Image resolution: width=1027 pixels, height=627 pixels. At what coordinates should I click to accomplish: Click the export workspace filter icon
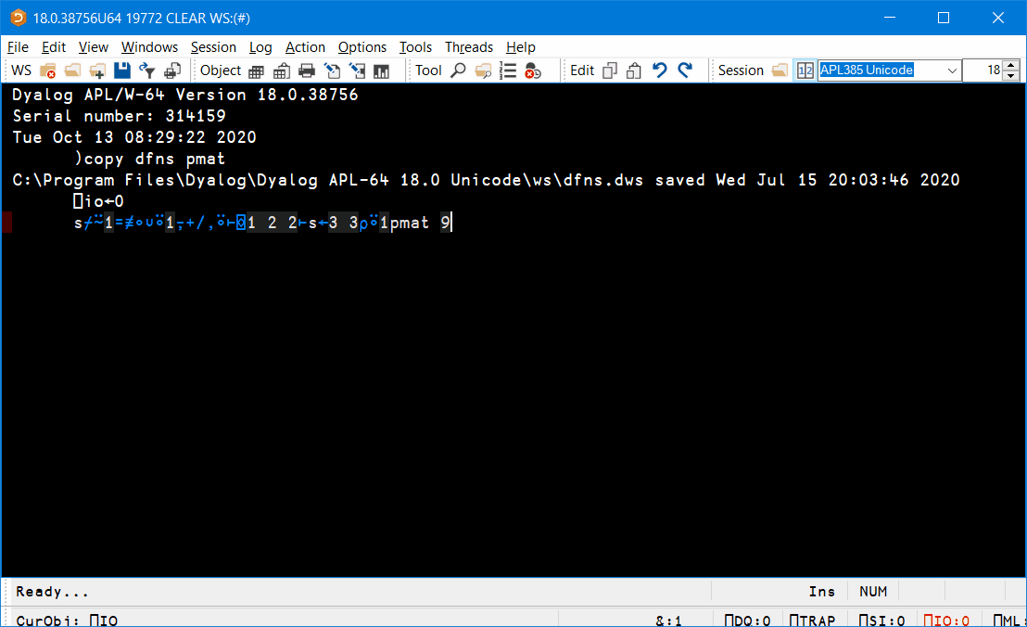coord(146,70)
